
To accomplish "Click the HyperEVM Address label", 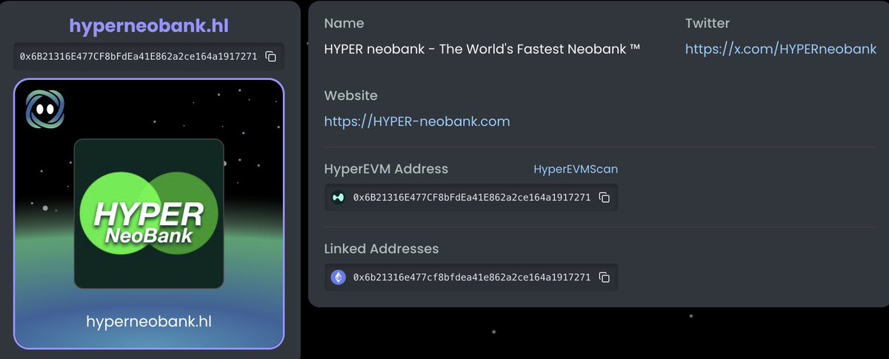I will point(386,169).
